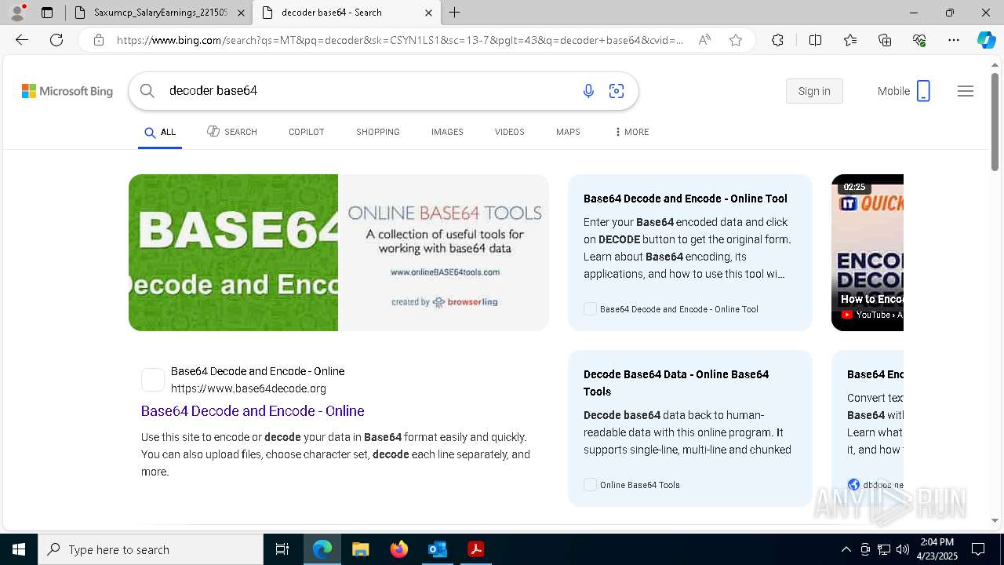Open the Copilot sidebar icon
Screen dimensions: 1004x565
[x=987, y=40]
